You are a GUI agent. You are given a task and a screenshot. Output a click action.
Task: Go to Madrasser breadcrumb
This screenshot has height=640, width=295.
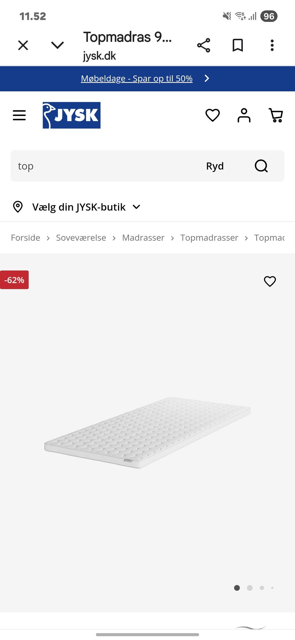point(143,238)
